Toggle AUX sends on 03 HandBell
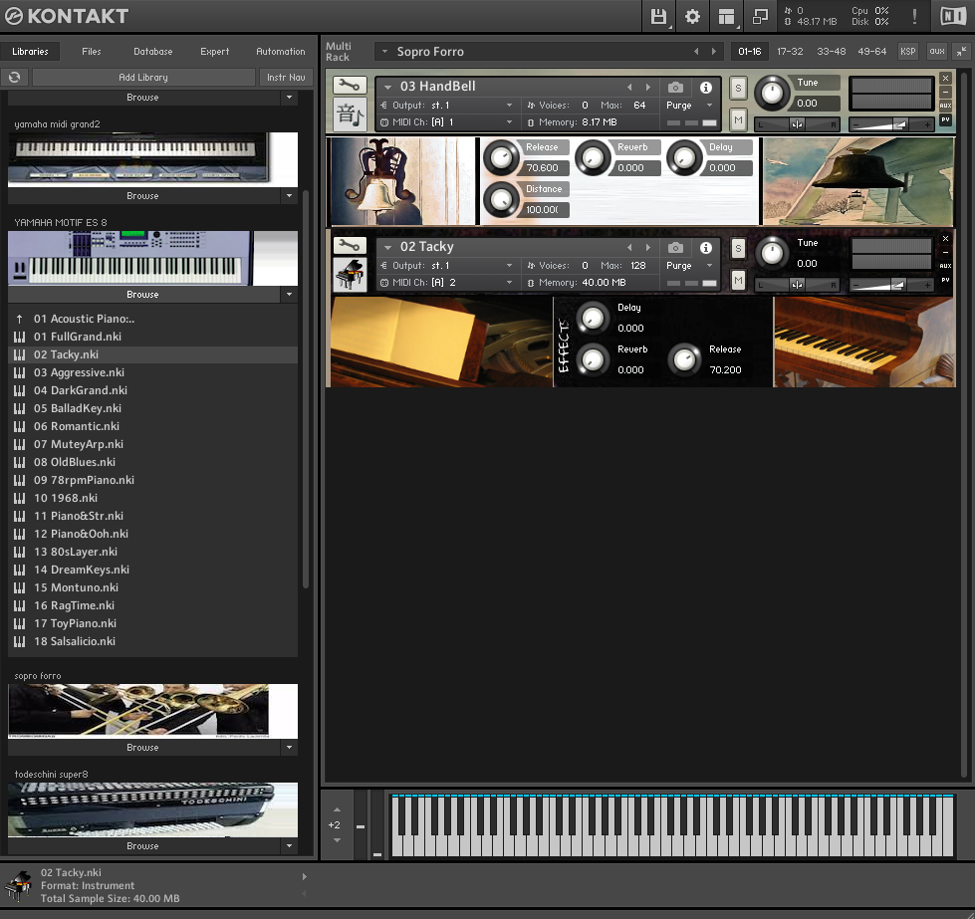The height and width of the screenshot is (919, 975). tap(945, 106)
